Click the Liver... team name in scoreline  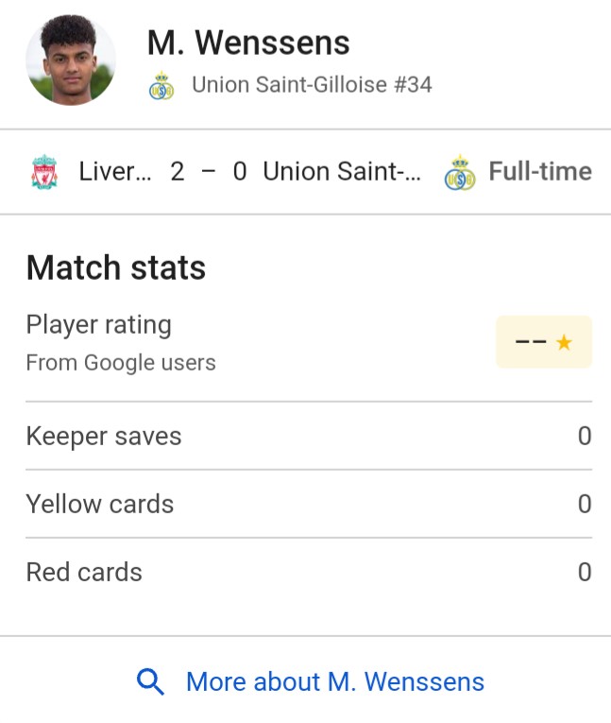pyautogui.click(x=115, y=171)
